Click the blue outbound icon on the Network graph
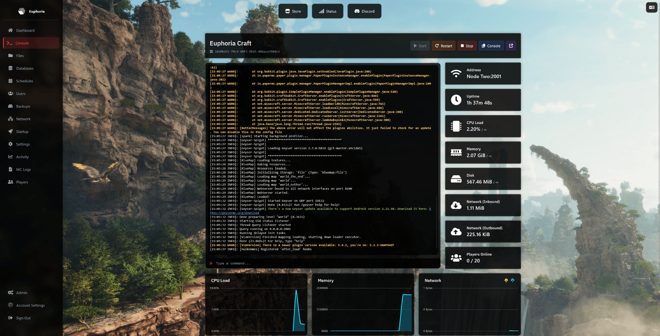660x336 pixels. tap(512, 280)
